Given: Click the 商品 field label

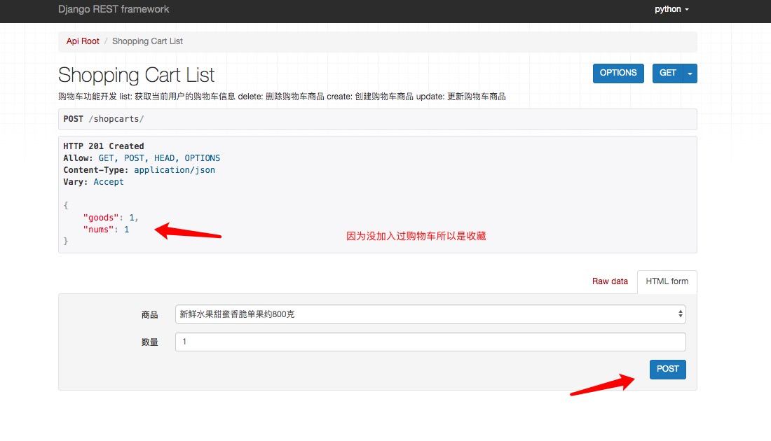Looking at the screenshot, I should click(149, 315).
